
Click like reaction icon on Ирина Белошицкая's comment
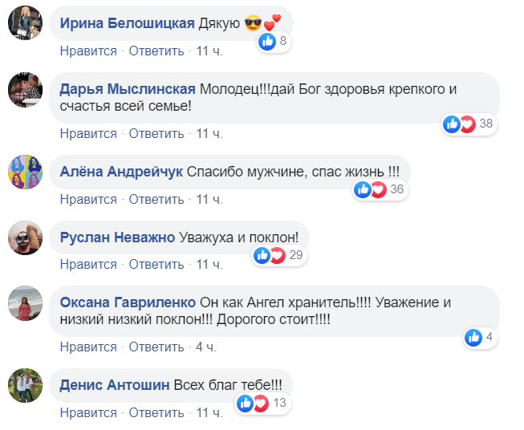268,43
